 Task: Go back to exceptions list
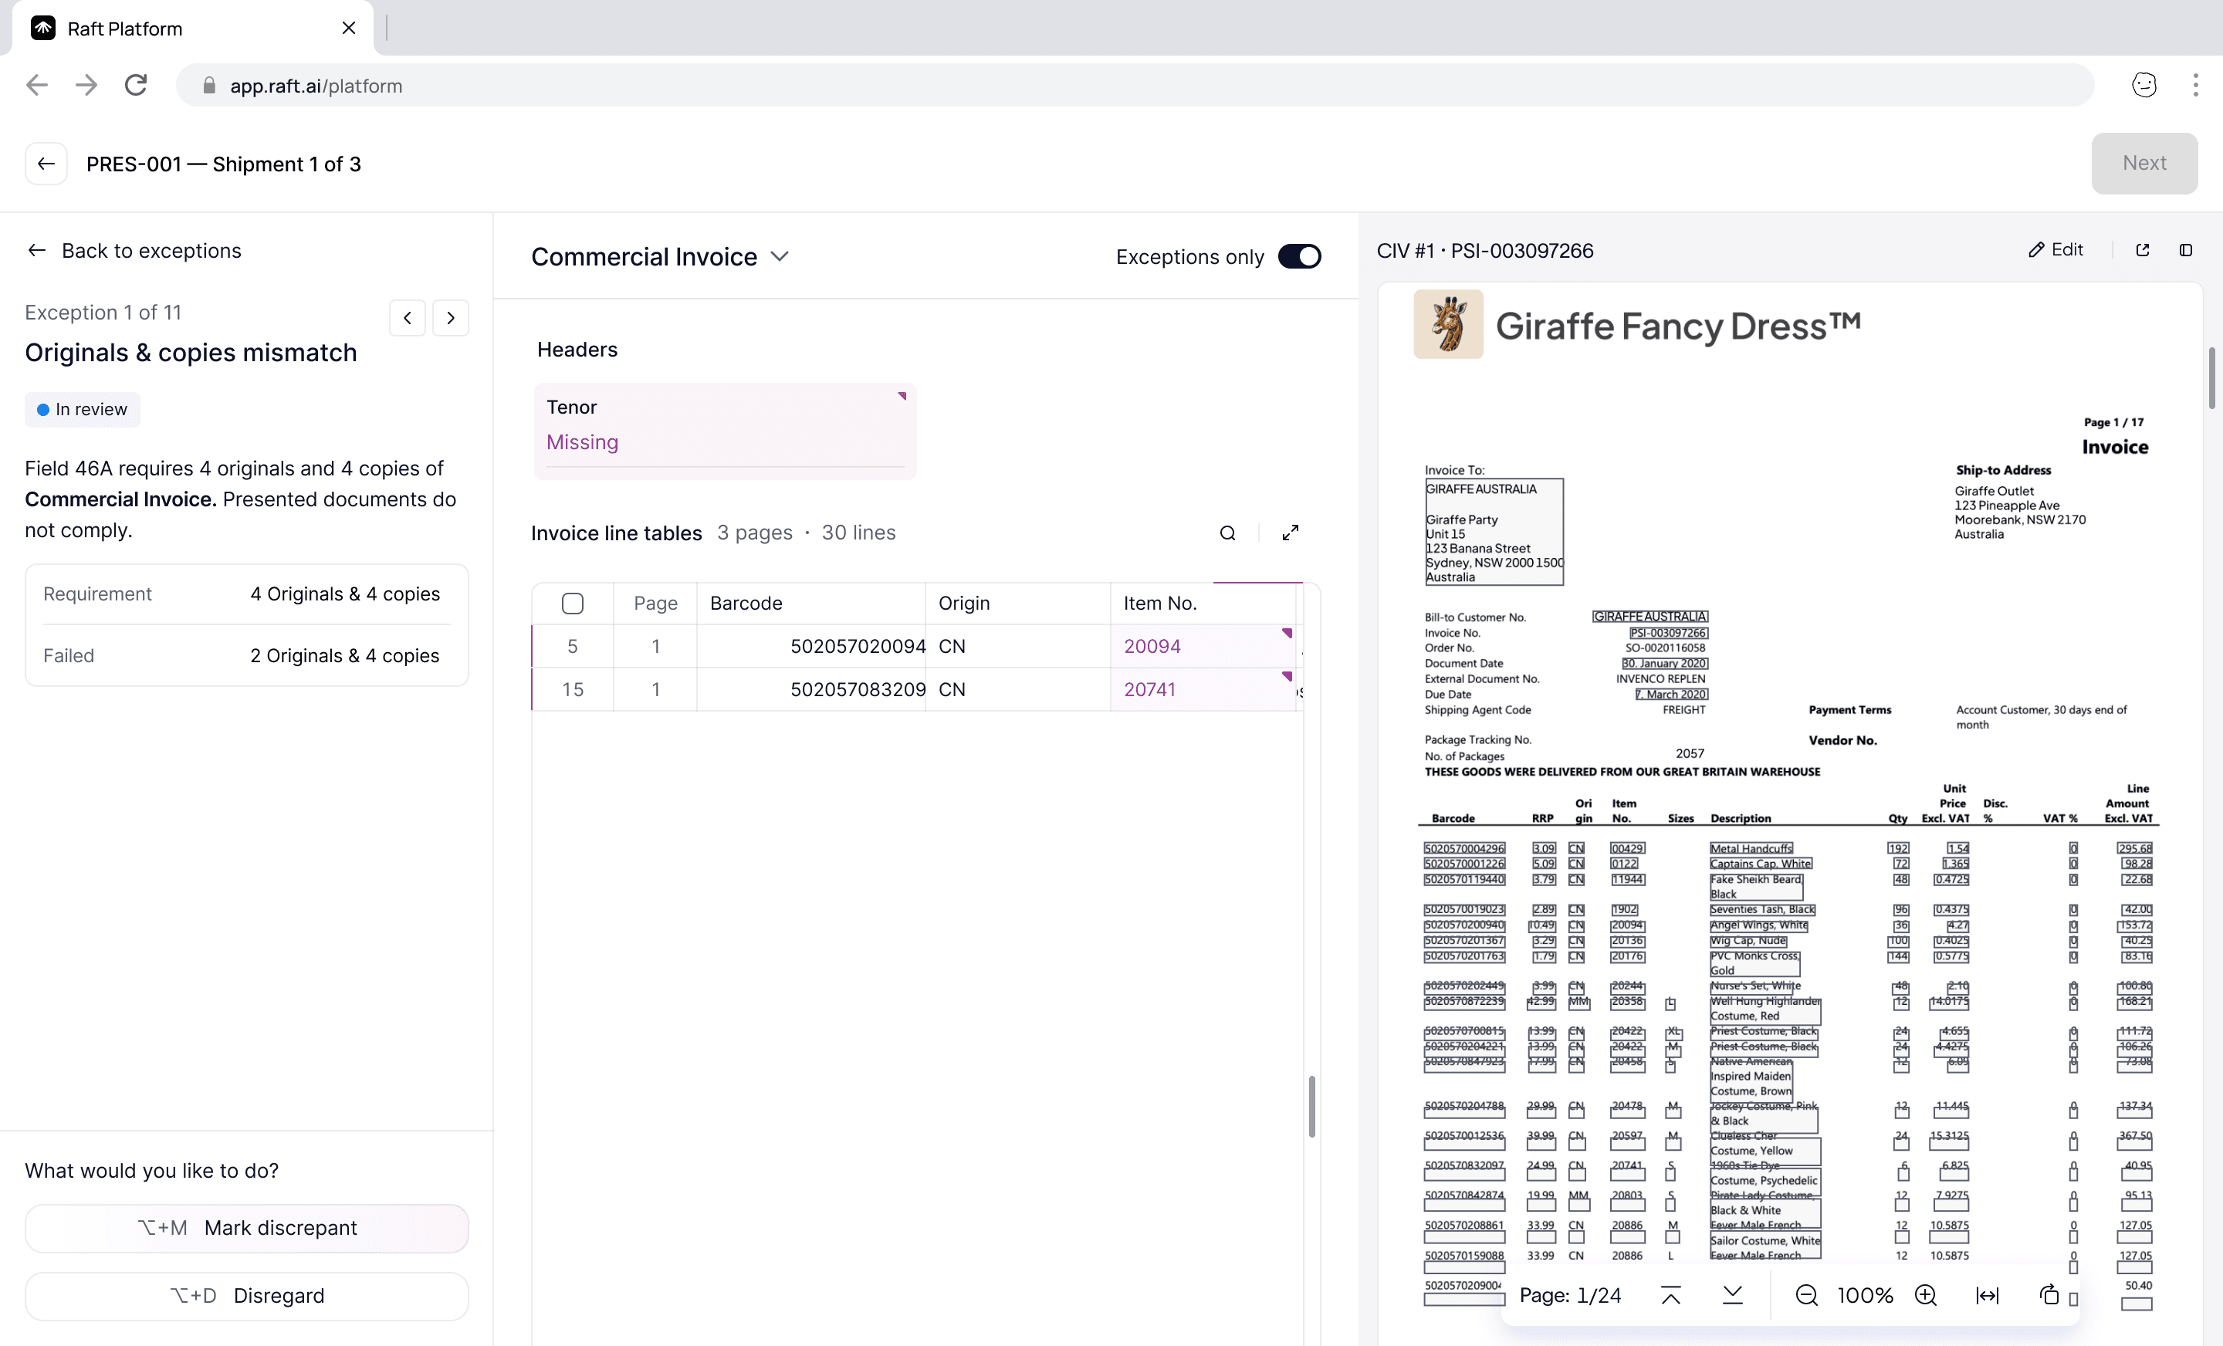[134, 251]
